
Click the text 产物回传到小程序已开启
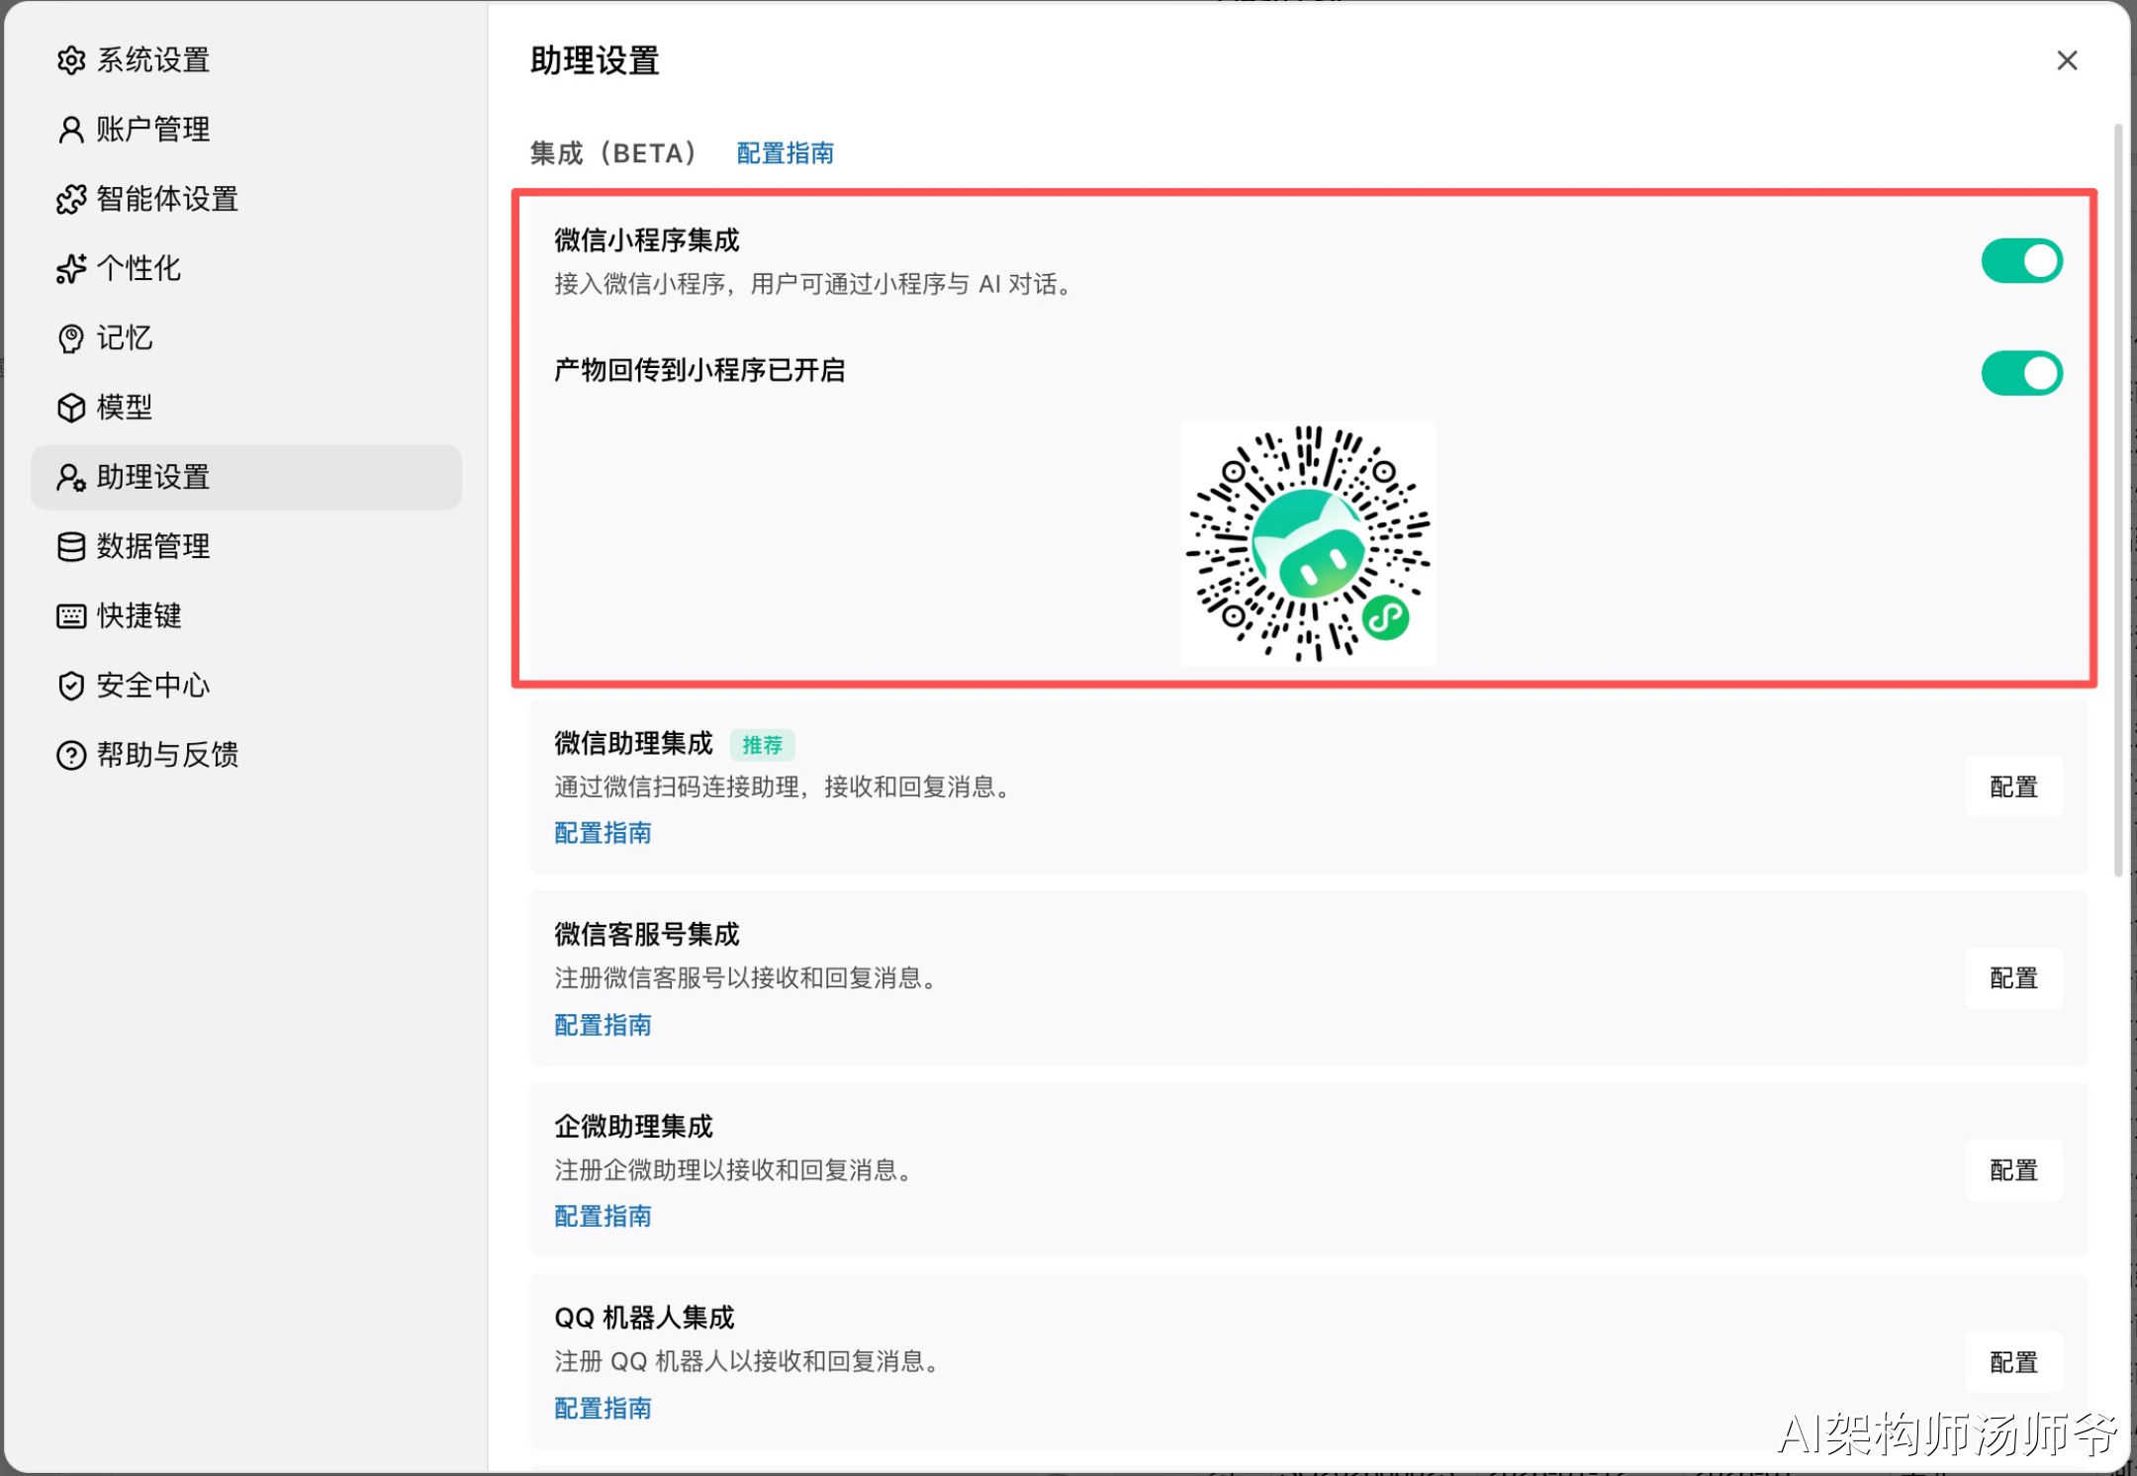pyautogui.click(x=699, y=370)
